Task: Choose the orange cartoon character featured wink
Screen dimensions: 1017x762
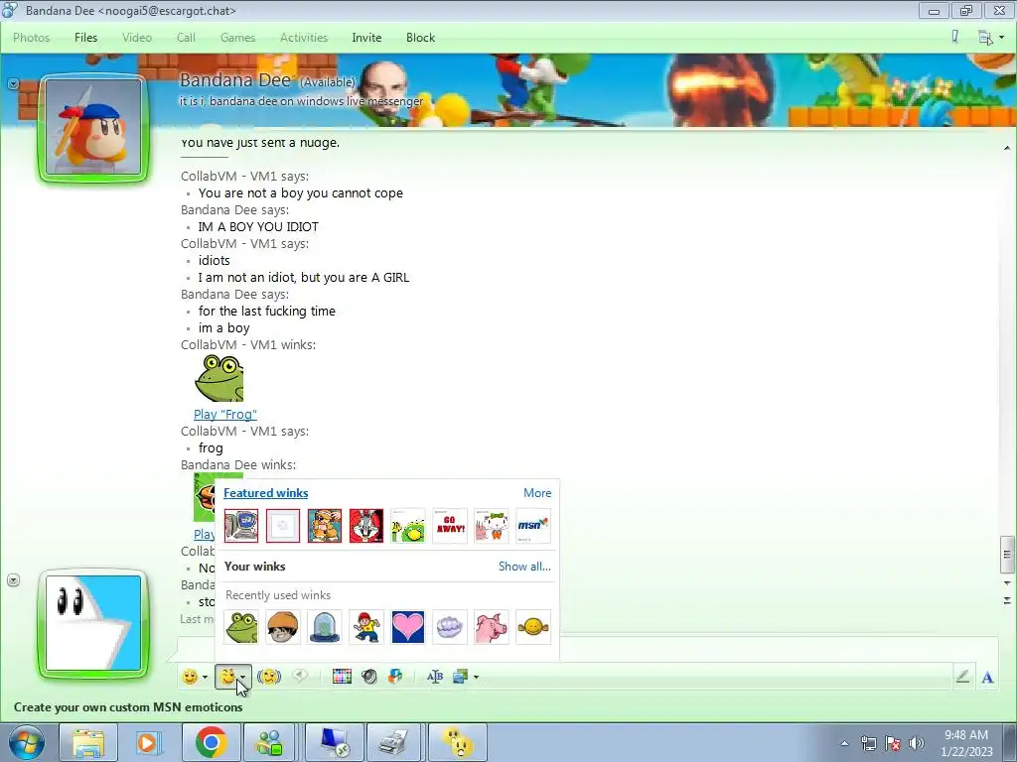Action: click(325, 526)
